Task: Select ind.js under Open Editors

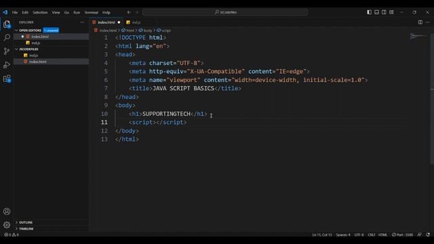Action: coord(52,43)
